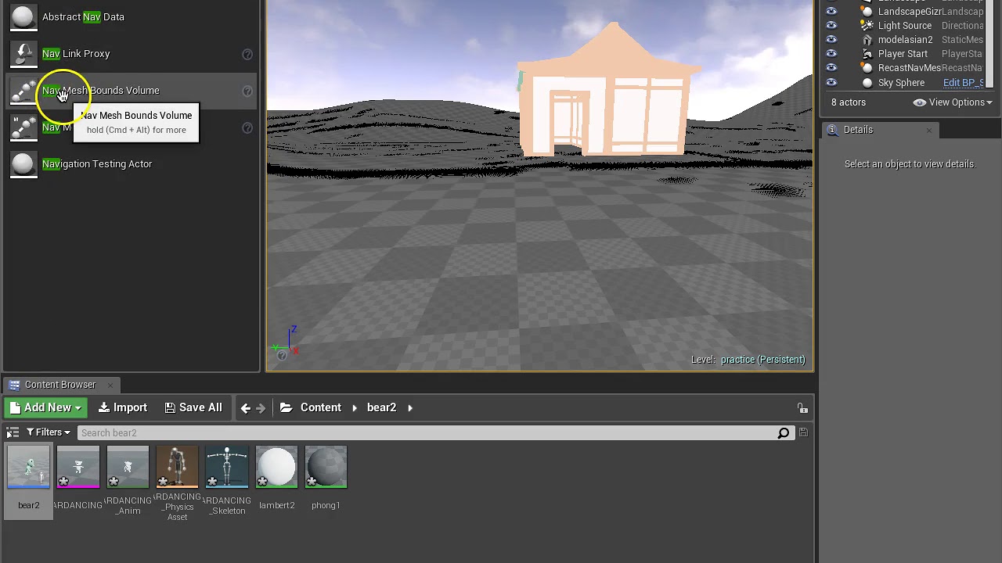The height and width of the screenshot is (563, 1002).
Task: Click the LandscapeGizmo actor icon
Action: click(867, 11)
